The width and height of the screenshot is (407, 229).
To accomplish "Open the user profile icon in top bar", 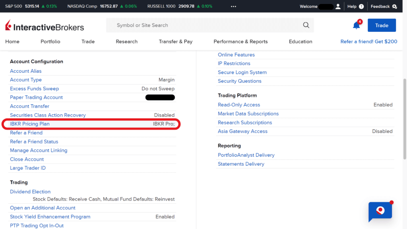I will [338, 6].
